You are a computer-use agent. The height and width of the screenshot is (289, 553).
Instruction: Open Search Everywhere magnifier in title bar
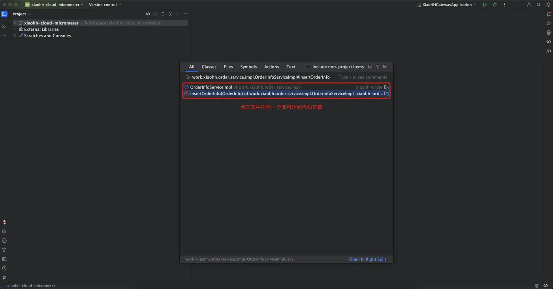point(538,5)
